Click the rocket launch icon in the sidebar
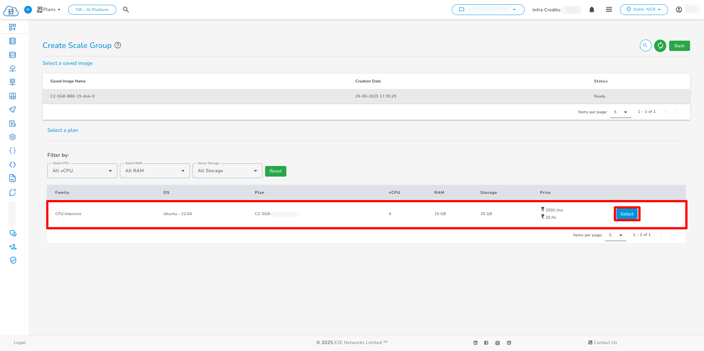The width and height of the screenshot is (704, 351). point(12,110)
